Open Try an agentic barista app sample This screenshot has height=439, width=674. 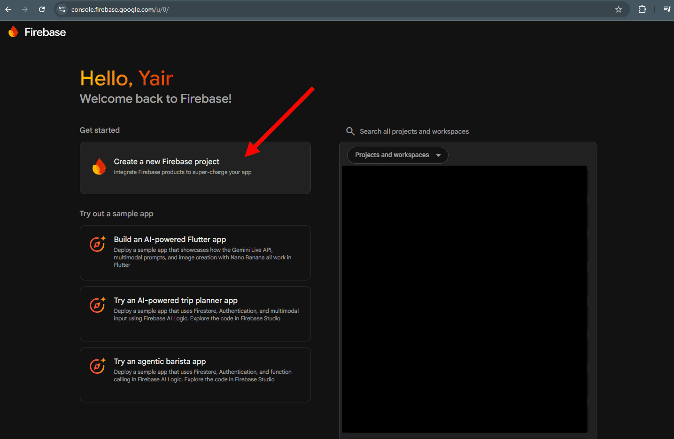click(195, 375)
